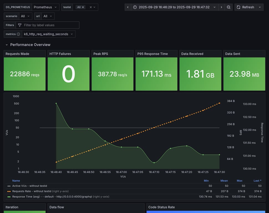
Task: Shift time range forward with right arrow
Action: 221,7
